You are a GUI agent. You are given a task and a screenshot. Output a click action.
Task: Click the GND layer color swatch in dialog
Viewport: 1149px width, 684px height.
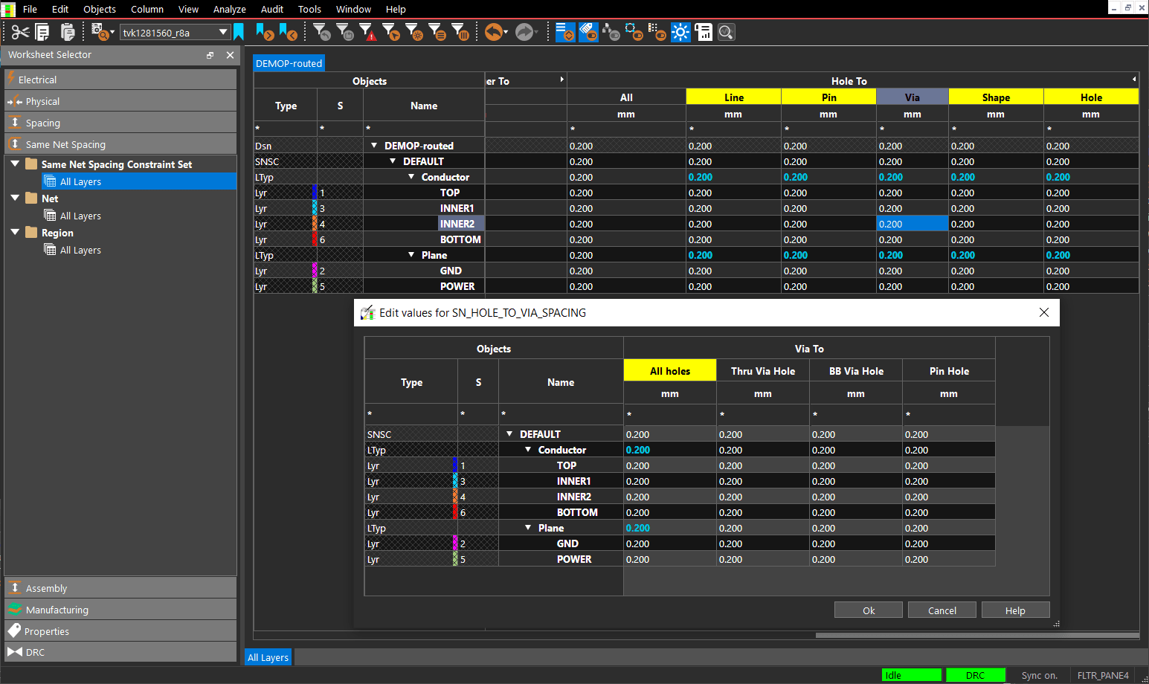[456, 543]
